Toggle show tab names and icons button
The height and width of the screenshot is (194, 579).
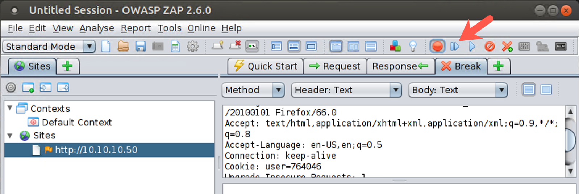point(252,46)
